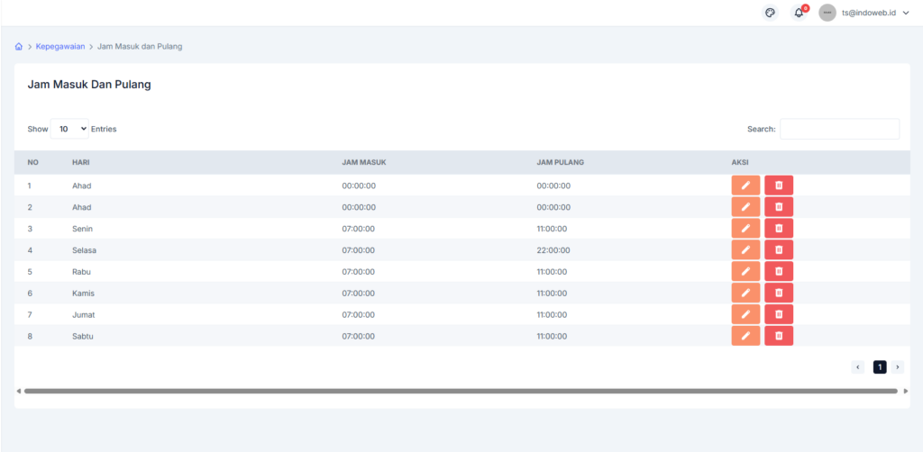Edit the Rabu schedule entry

point(745,271)
